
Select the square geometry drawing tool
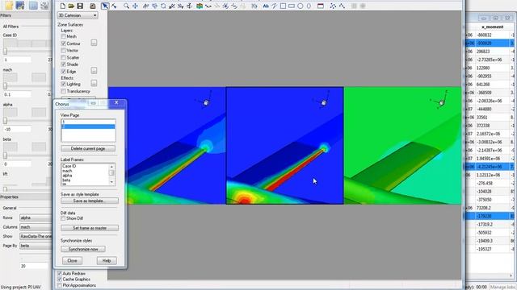[283, 6]
